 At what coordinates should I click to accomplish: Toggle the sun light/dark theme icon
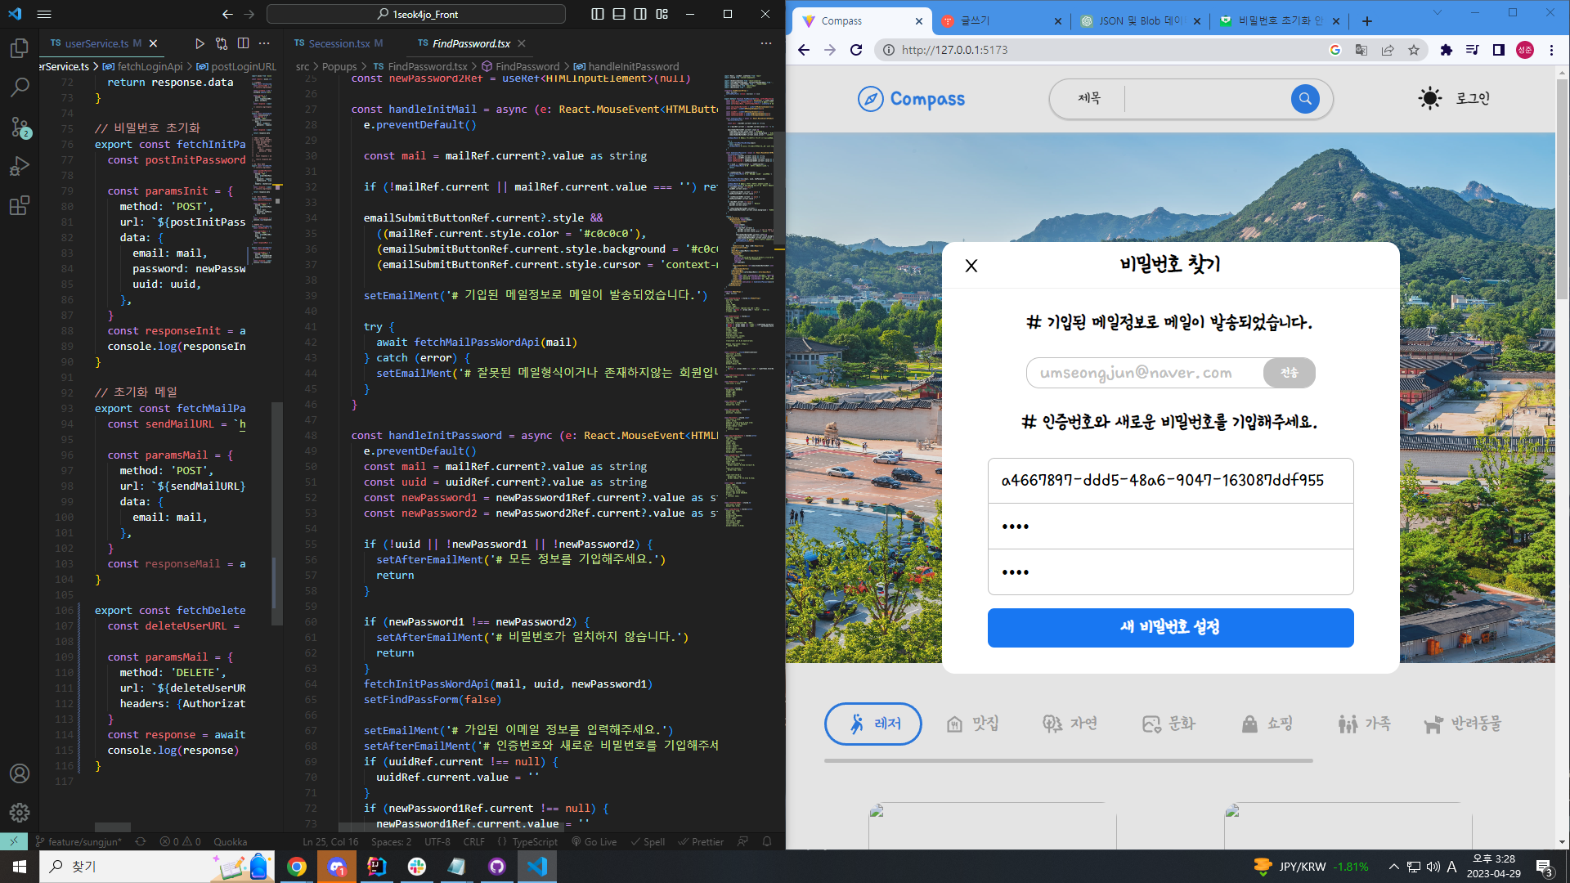[1429, 99]
